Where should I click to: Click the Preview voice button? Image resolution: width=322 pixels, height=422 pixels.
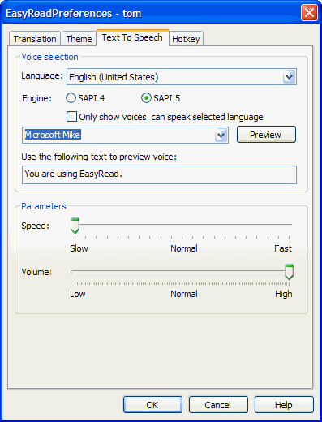click(266, 135)
